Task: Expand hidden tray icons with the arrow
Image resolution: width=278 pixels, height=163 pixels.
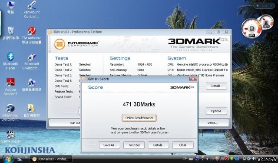Action: 207,159
